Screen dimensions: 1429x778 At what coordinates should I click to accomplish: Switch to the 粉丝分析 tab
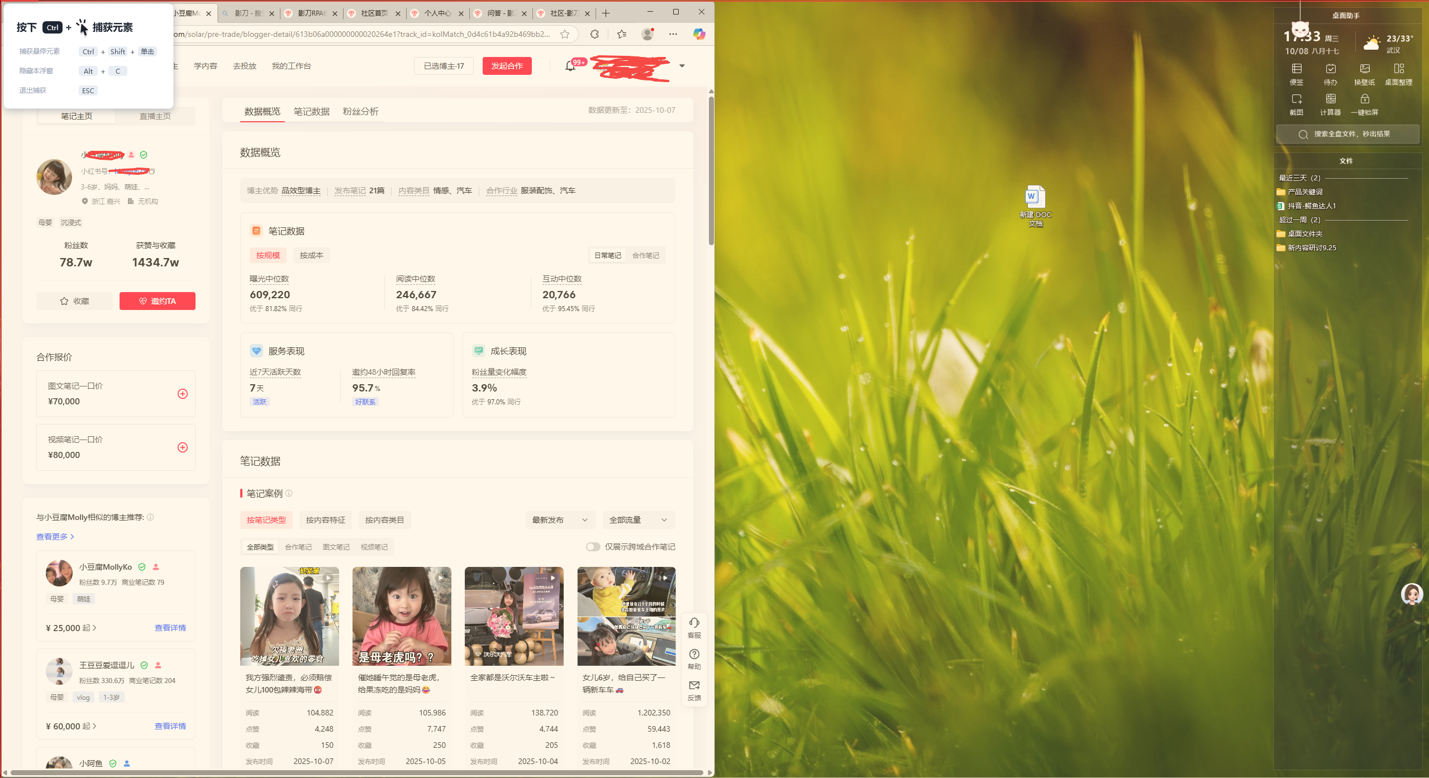tap(361, 112)
